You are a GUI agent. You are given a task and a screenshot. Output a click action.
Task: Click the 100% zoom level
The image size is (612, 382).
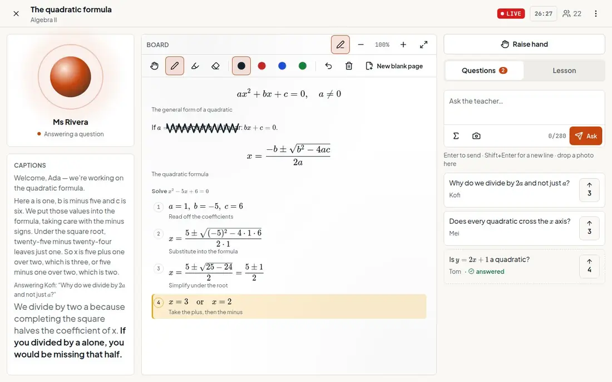[x=382, y=45]
